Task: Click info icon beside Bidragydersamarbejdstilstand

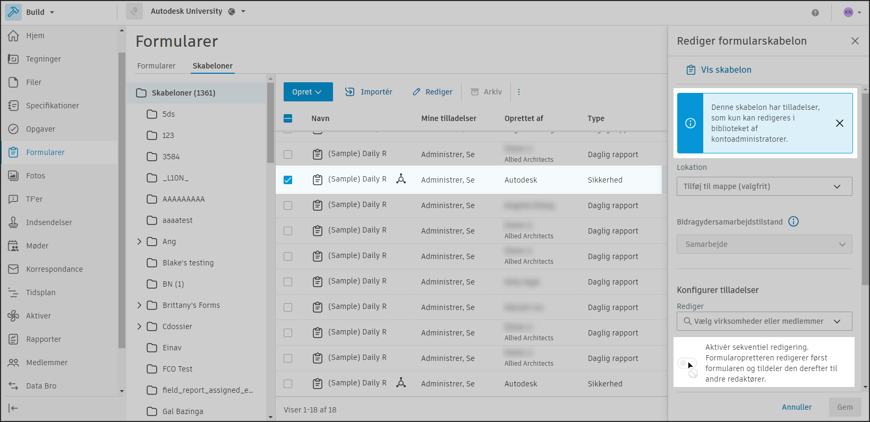Action: 794,222
